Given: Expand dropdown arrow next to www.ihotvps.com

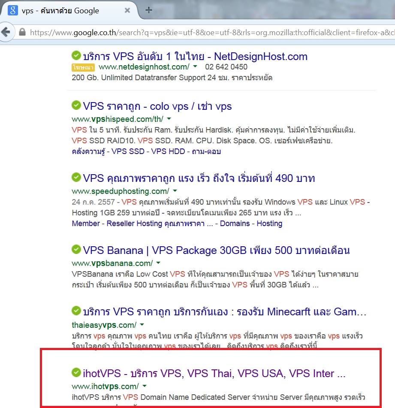Looking at the screenshot, I should click(x=145, y=386).
